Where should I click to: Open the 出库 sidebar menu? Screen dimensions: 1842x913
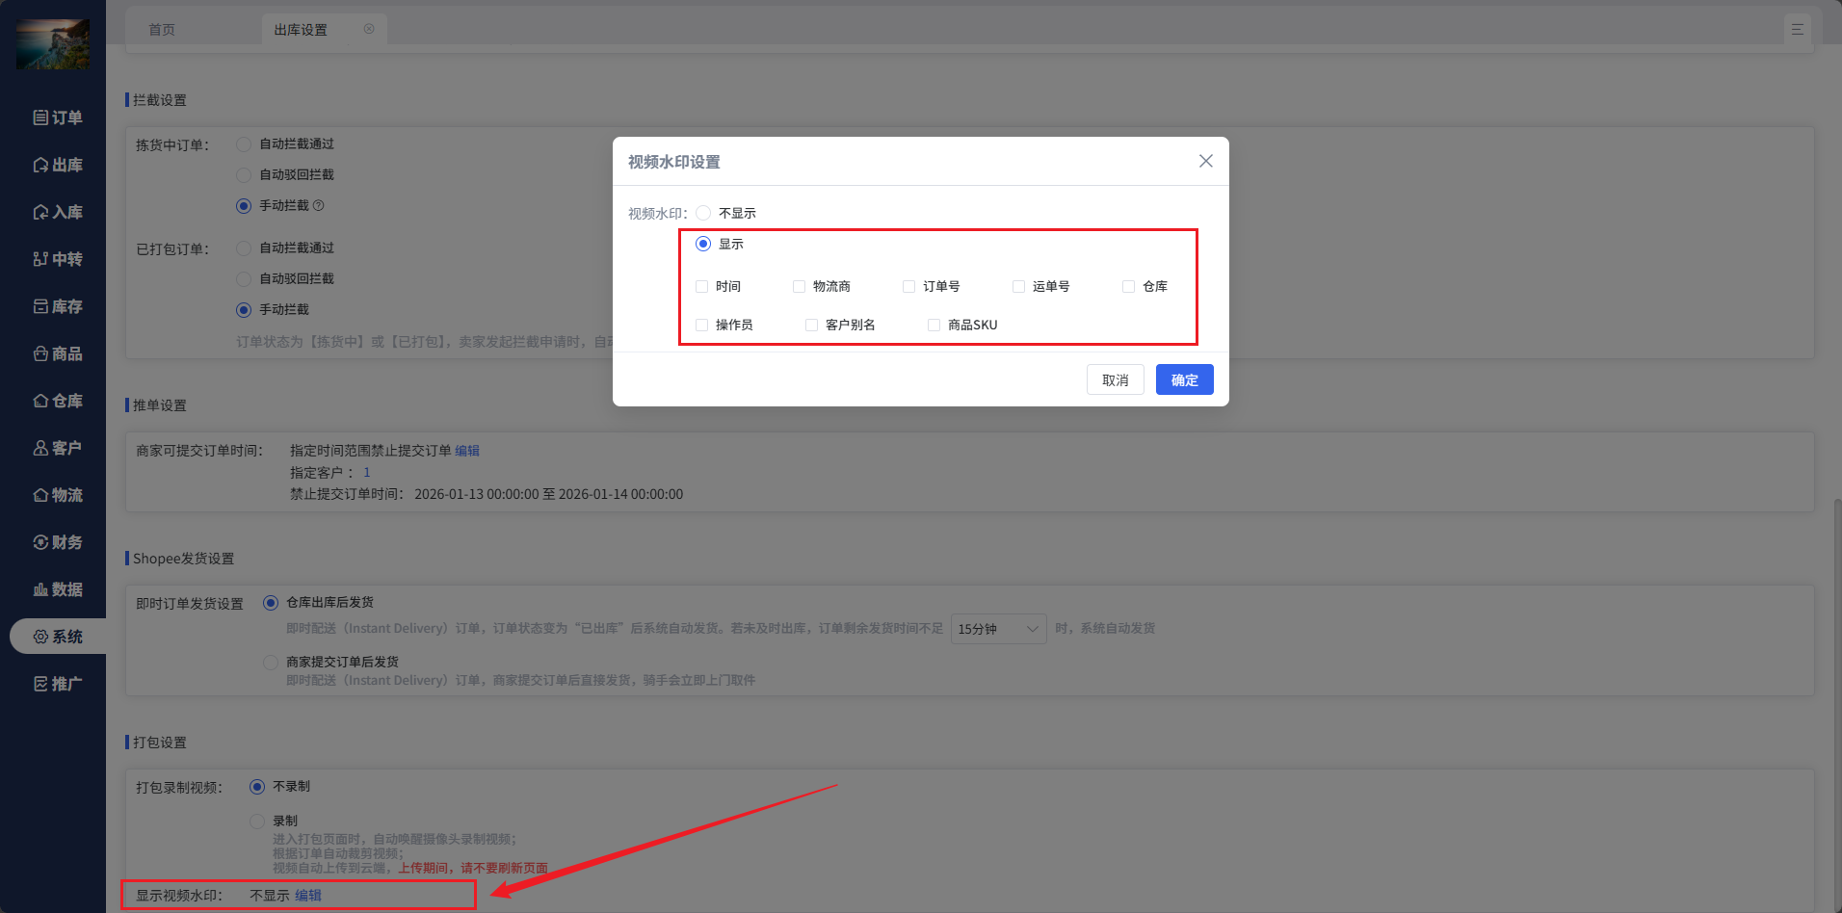[58, 165]
